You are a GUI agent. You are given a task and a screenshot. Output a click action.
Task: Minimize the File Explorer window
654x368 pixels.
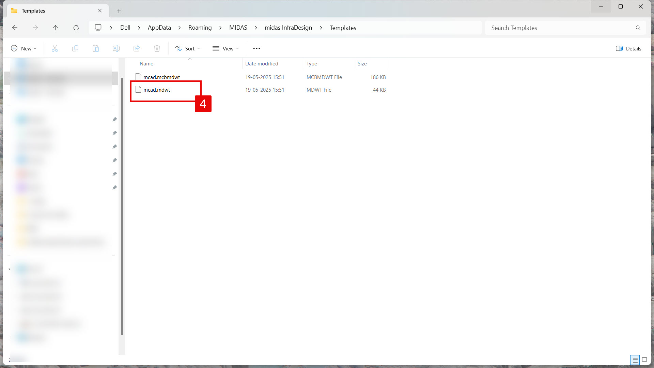[x=601, y=6]
